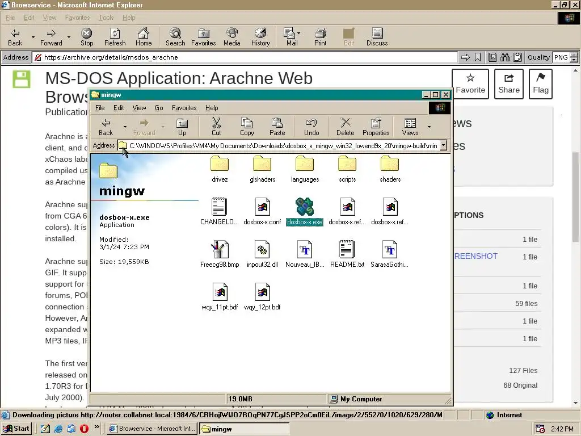581x436 pixels.
Task: Open the Help menu in mingw window
Action: tap(212, 108)
